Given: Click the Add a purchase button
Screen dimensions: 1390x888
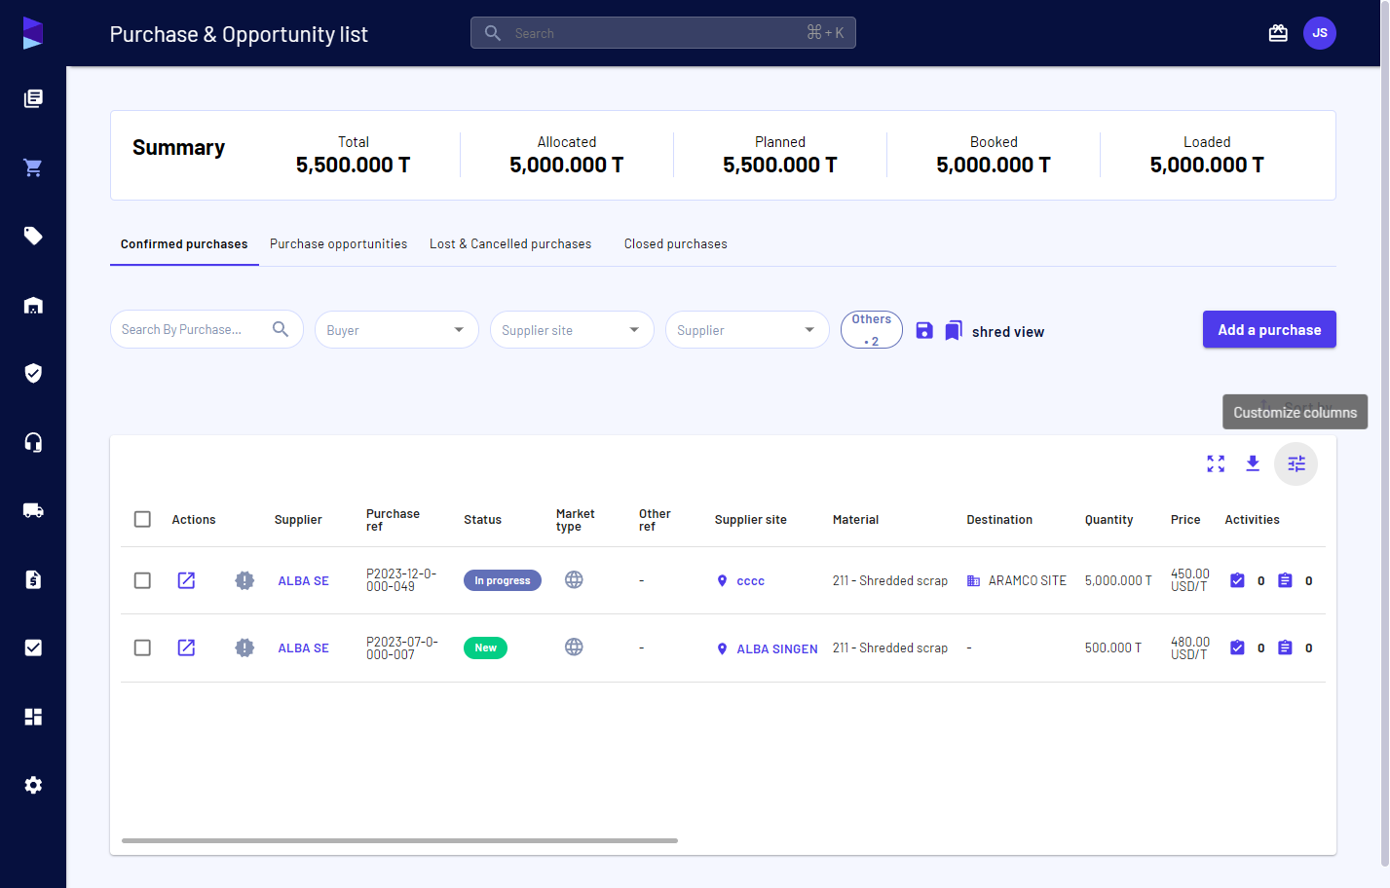Looking at the screenshot, I should [x=1269, y=329].
